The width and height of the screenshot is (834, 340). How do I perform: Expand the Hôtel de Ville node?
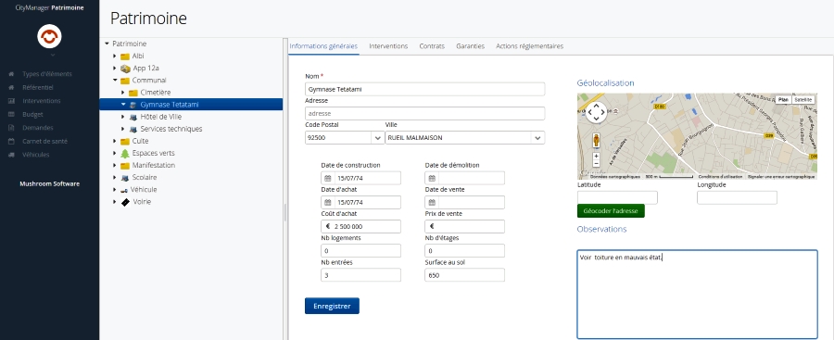click(x=123, y=117)
